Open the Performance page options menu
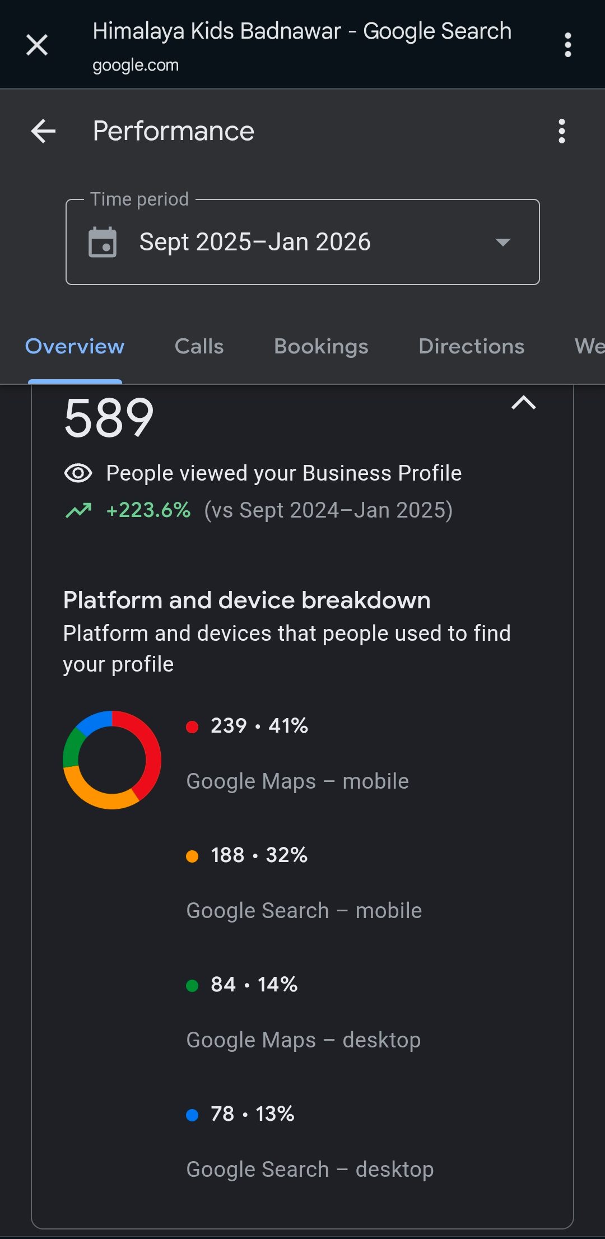605x1239 pixels. (x=561, y=132)
